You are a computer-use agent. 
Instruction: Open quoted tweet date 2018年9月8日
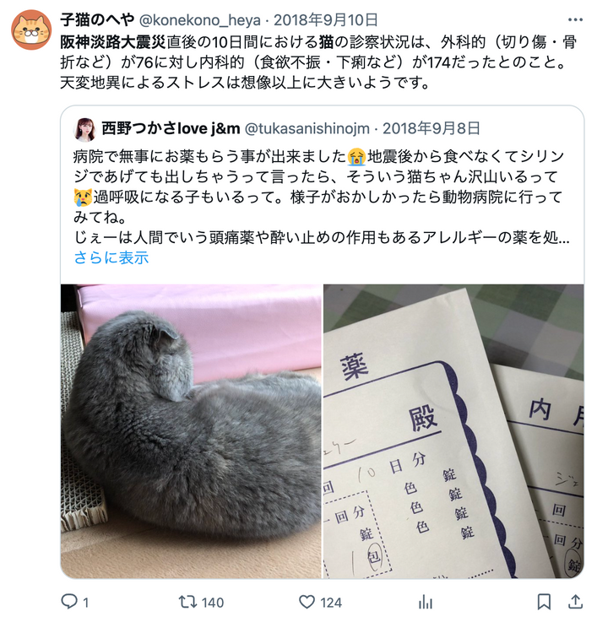click(x=431, y=128)
